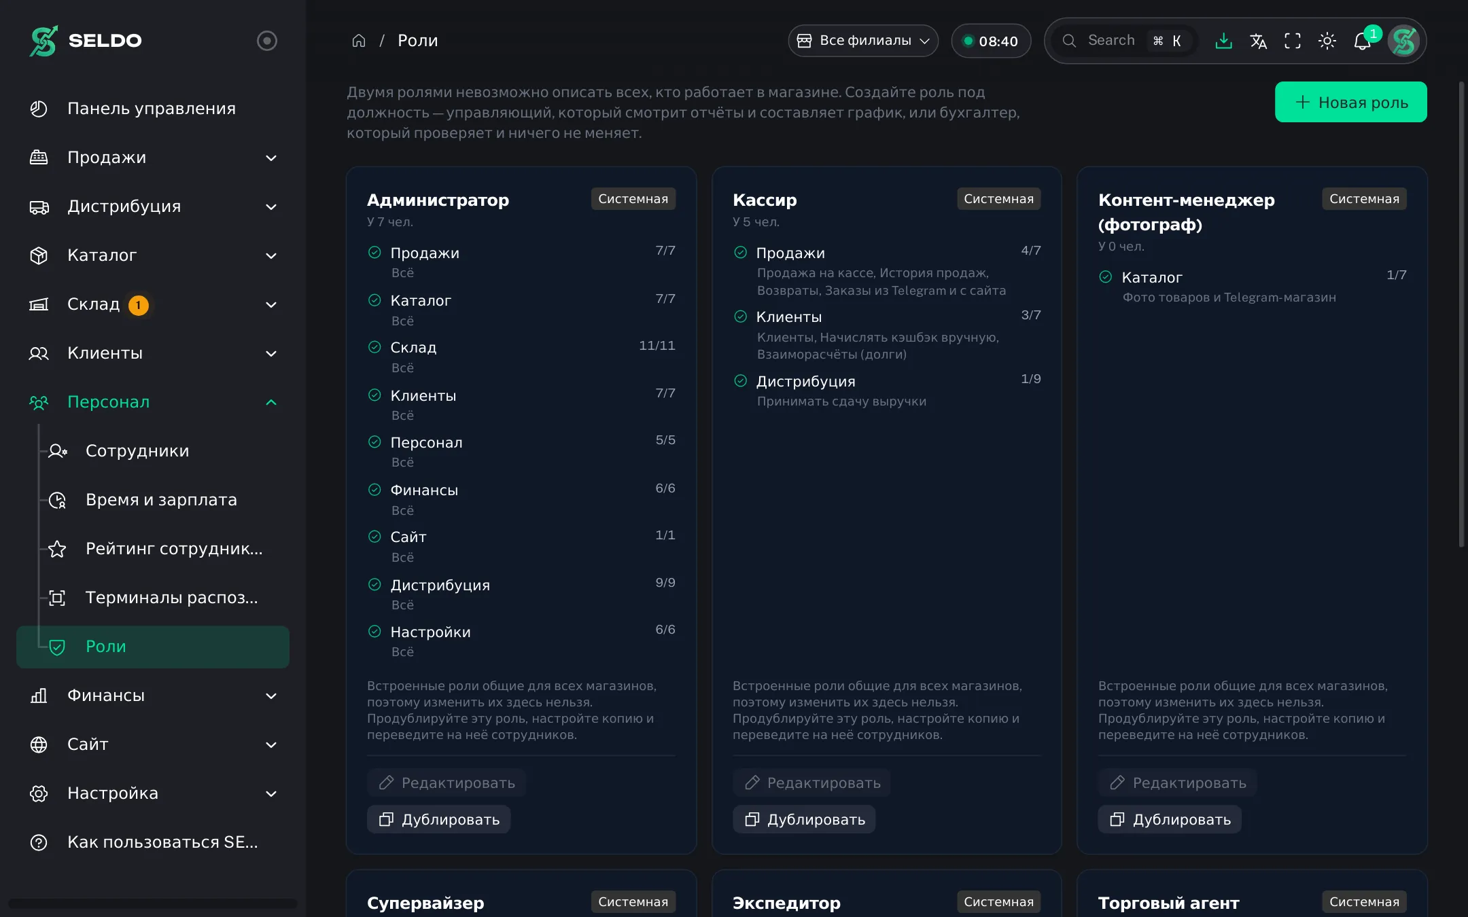Open Панель управления in sidebar
Screen dimensions: 1468x917
153,109
